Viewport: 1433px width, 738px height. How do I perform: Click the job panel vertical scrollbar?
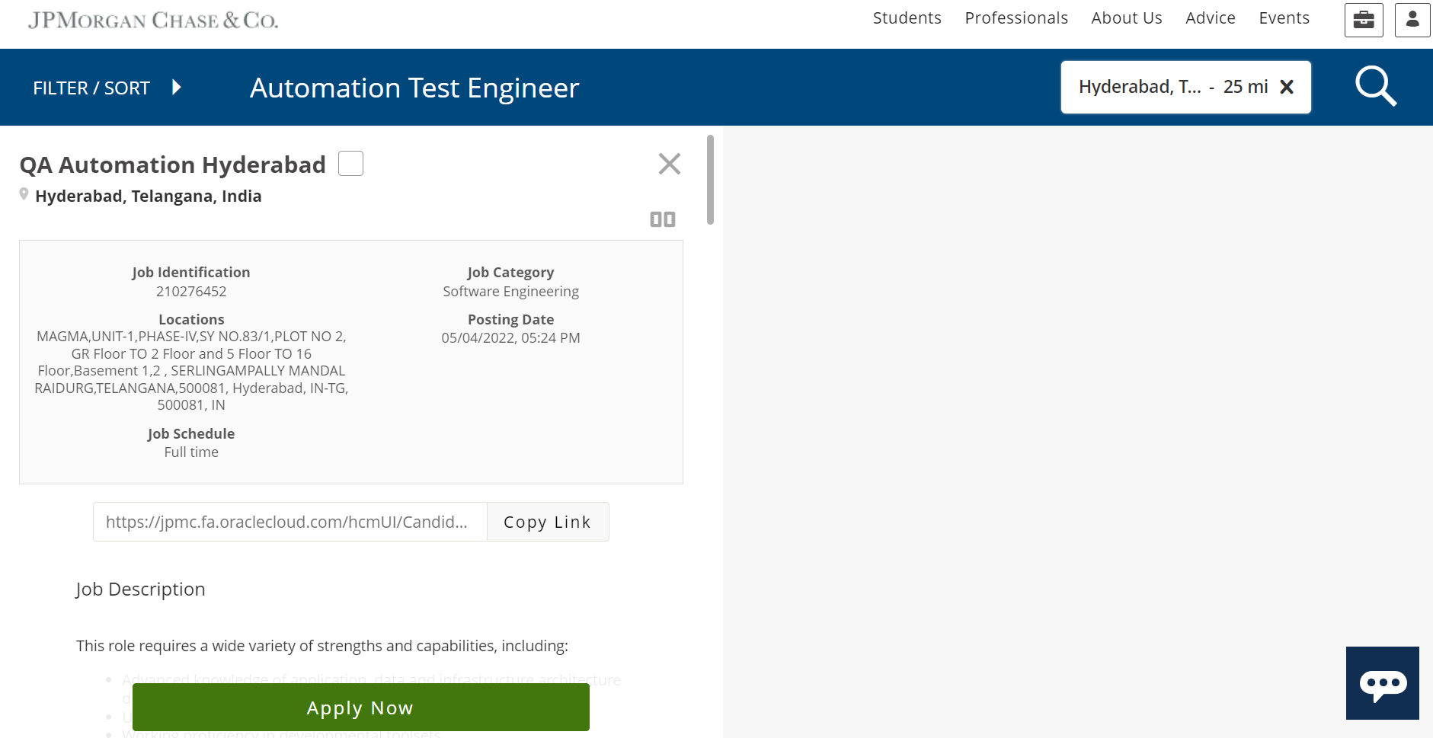710,180
